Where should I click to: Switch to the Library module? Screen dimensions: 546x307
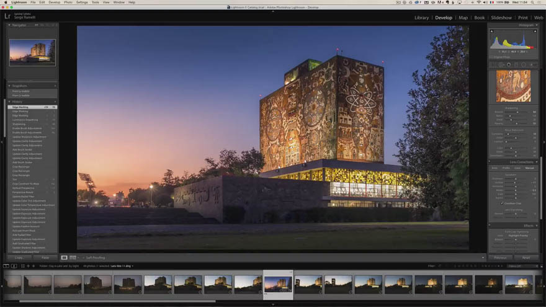point(421,17)
